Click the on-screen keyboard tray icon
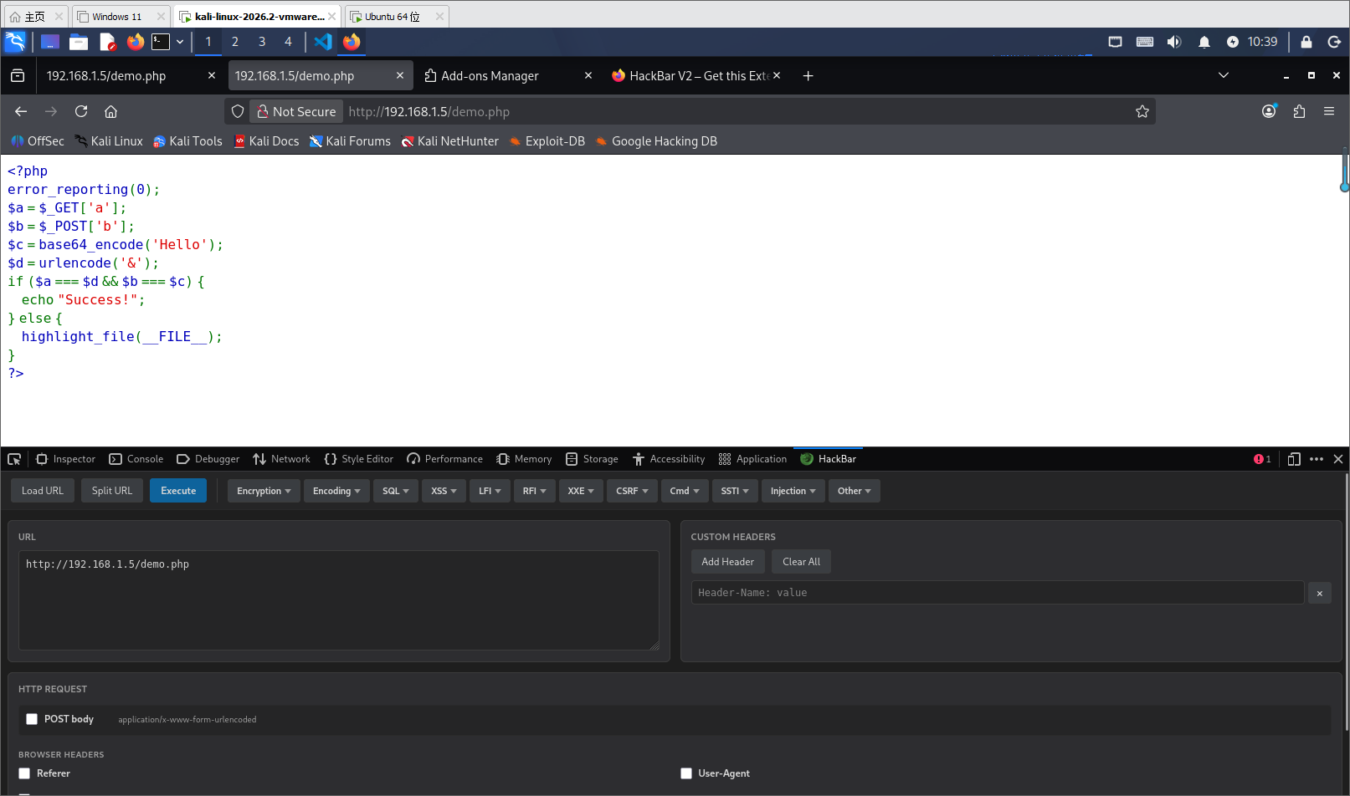The height and width of the screenshot is (796, 1350). (1145, 42)
